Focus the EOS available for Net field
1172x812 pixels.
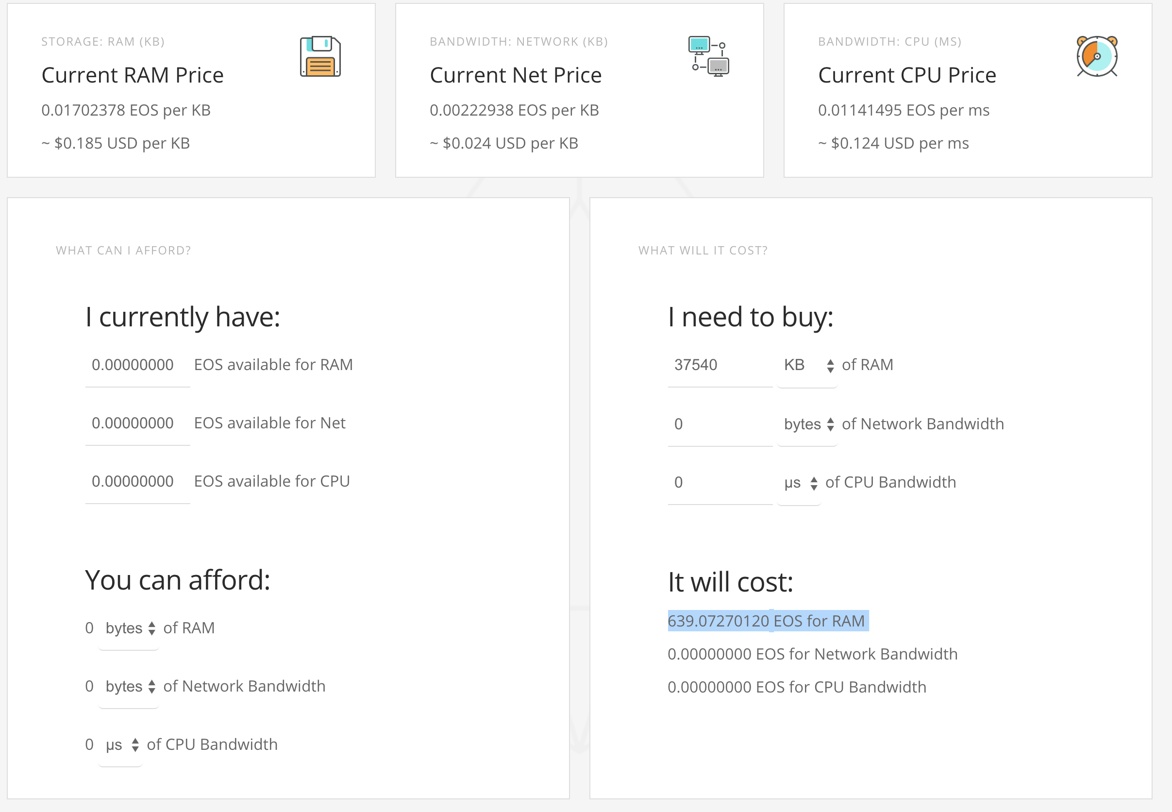coord(137,423)
